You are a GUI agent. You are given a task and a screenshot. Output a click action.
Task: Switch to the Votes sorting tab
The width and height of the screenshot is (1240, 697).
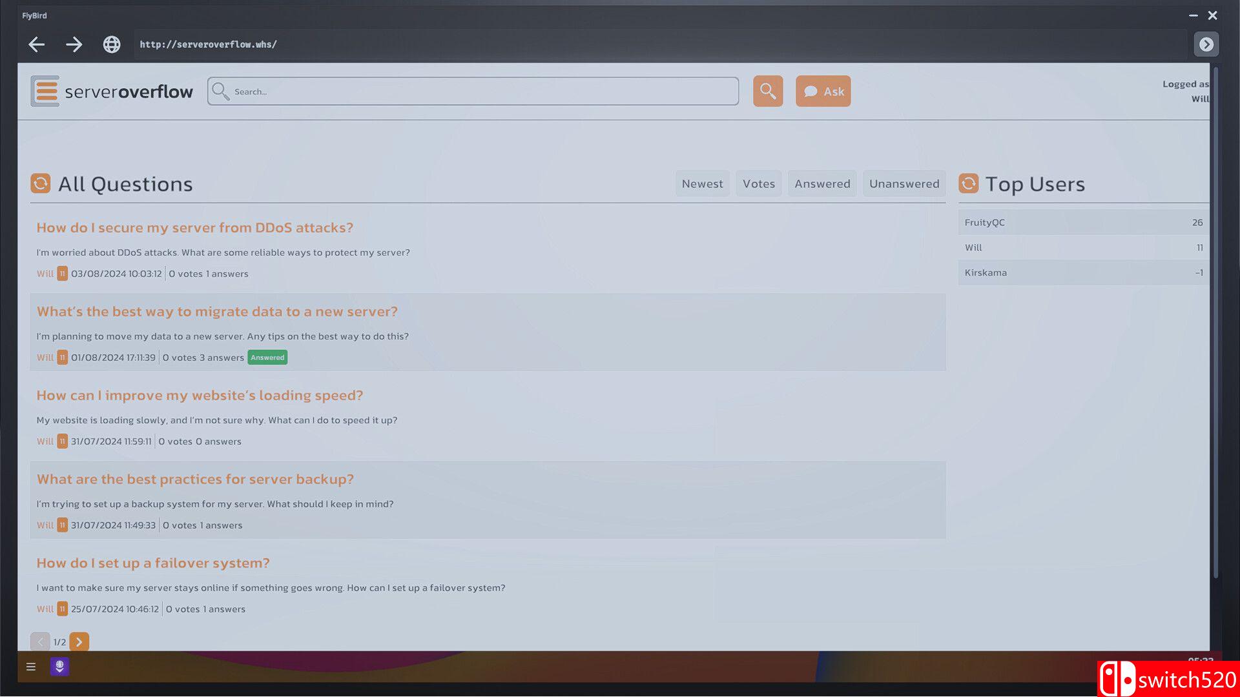click(x=758, y=183)
